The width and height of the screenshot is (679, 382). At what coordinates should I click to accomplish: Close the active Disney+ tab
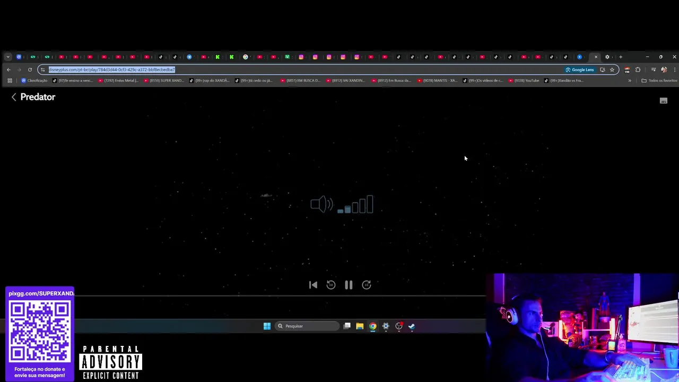click(x=596, y=57)
